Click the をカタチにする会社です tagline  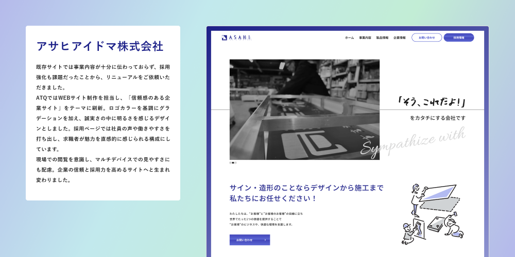tap(438, 118)
